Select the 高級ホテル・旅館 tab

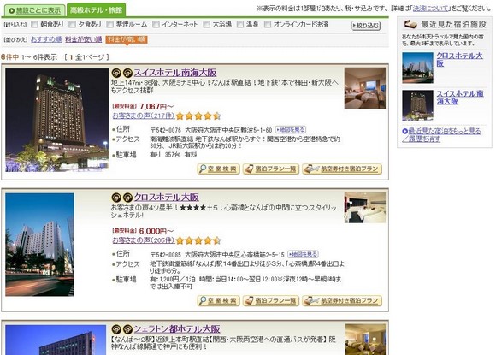[96, 10]
